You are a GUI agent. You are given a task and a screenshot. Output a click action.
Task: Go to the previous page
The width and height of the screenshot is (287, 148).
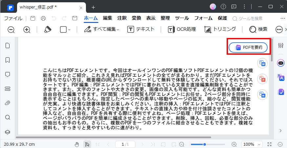(108, 144)
